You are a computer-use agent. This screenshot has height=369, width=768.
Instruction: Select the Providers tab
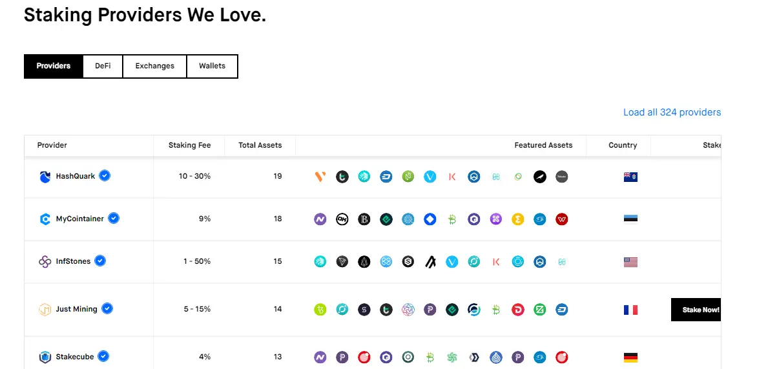54,66
